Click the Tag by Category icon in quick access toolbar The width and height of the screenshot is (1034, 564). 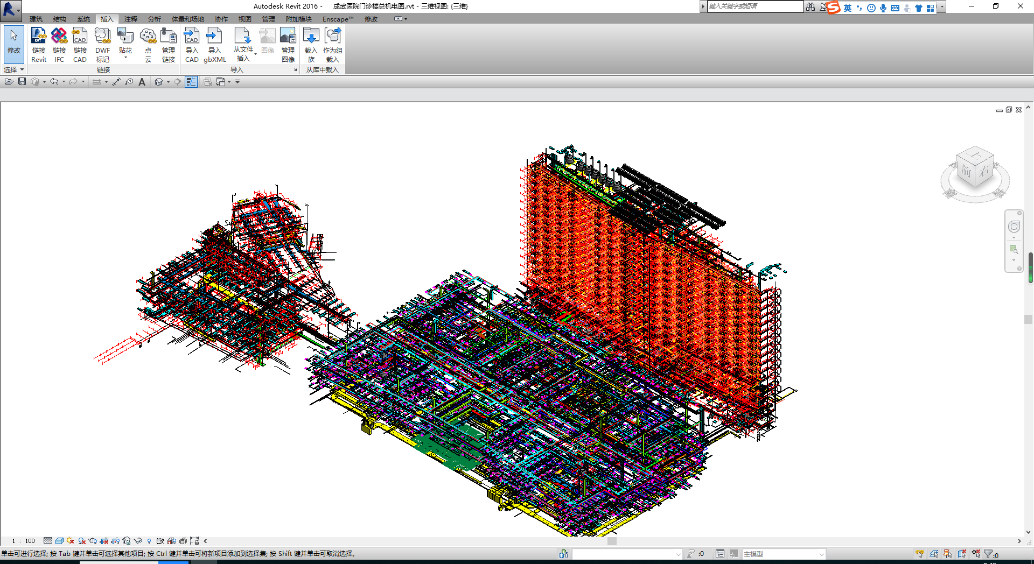tap(129, 82)
